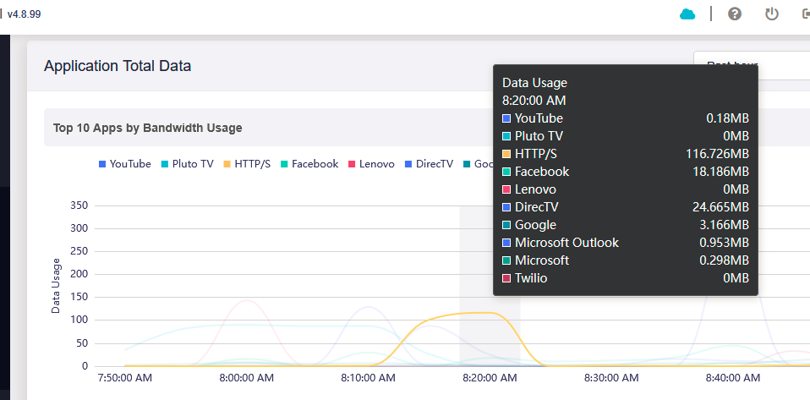
Task: Click the Lenovo red legend square
Action: [x=351, y=164]
